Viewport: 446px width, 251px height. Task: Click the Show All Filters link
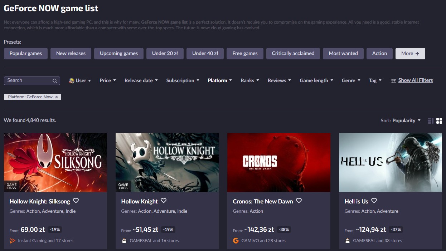pyautogui.click(x=416, y=80)
